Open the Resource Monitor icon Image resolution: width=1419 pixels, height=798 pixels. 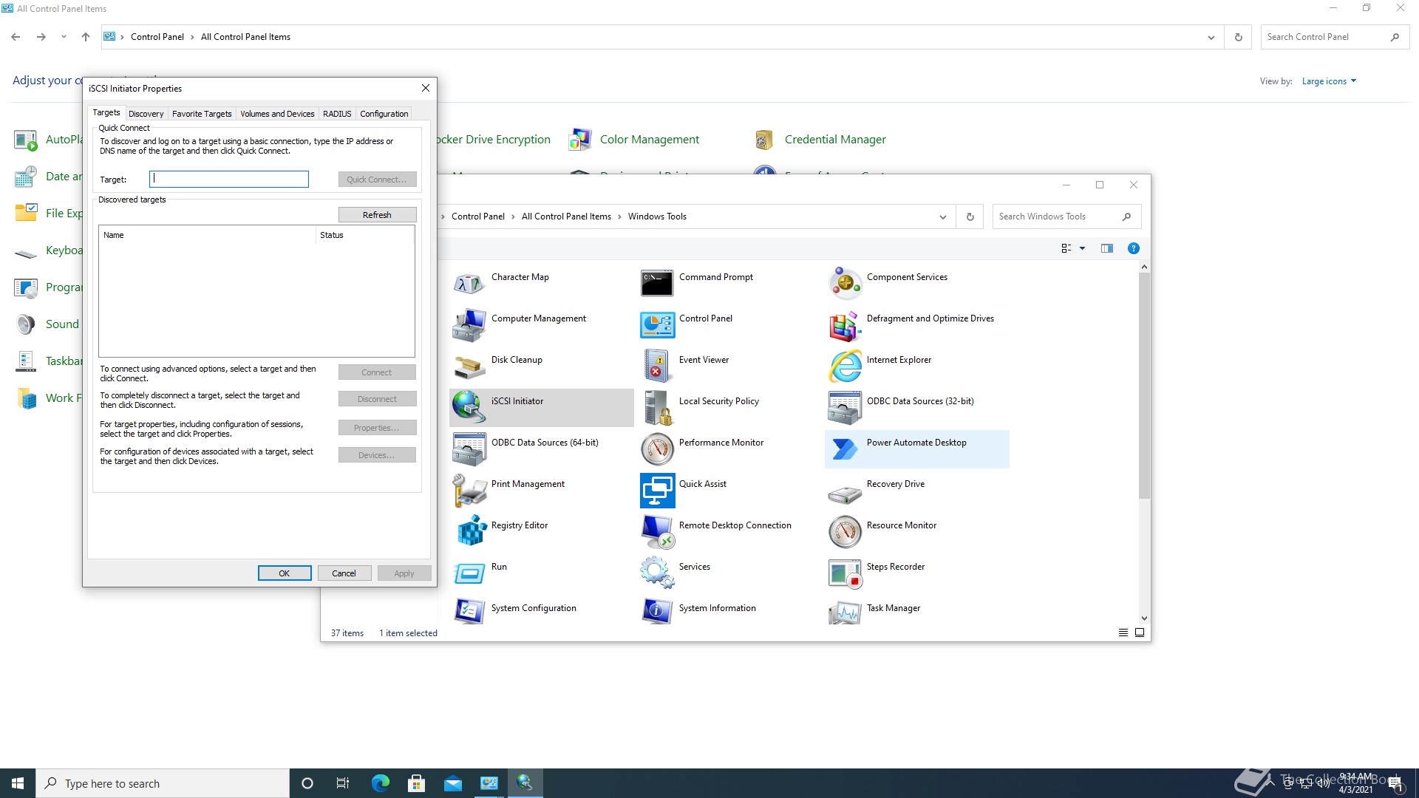(844, 531)
